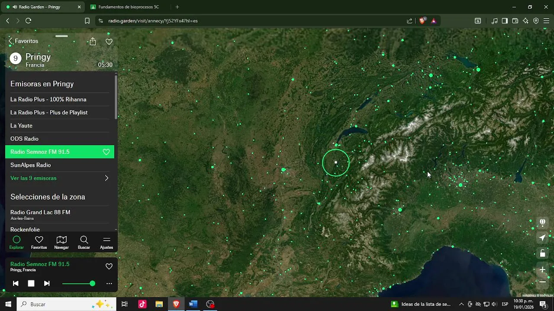Skip to previous station
The image size is (554, 311).
(16, 283)
